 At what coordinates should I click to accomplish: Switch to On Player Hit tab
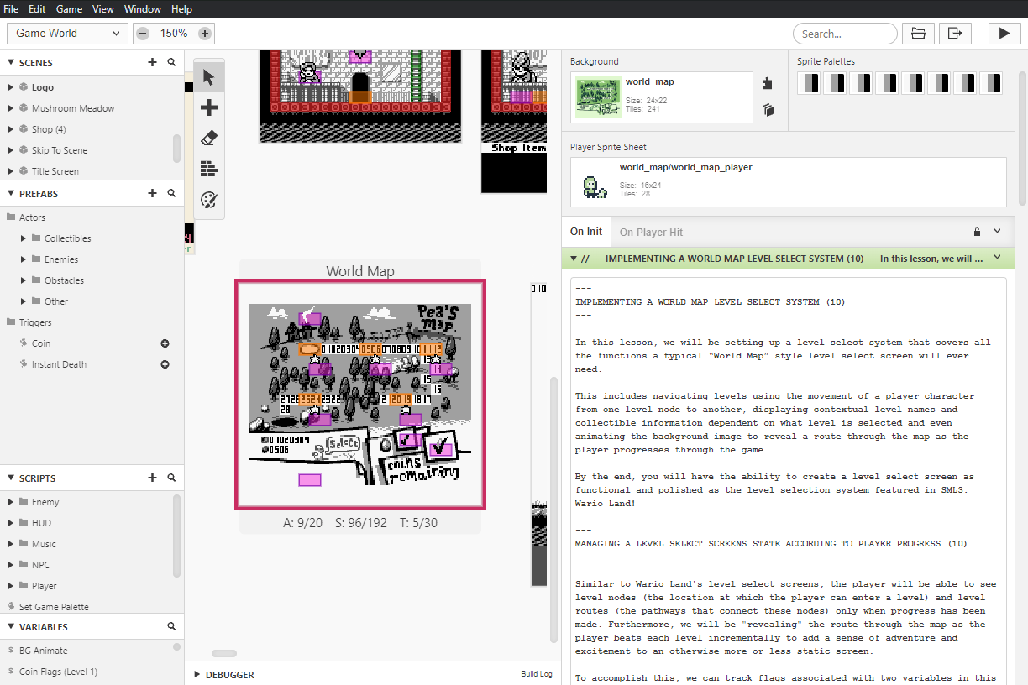point(651,232)
